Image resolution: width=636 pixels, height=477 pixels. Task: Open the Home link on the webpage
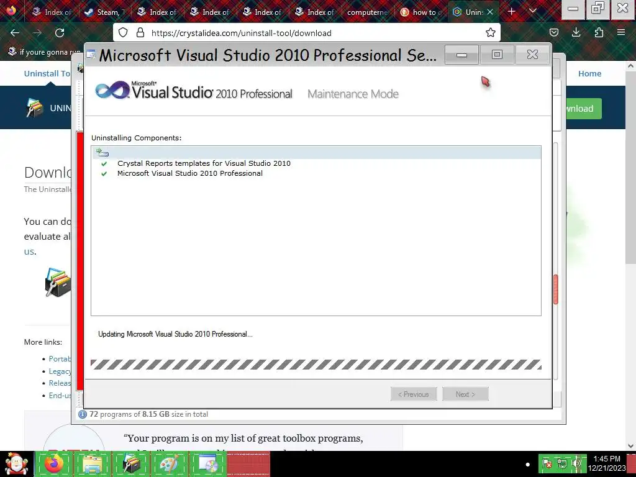click(x=589, y=73)
